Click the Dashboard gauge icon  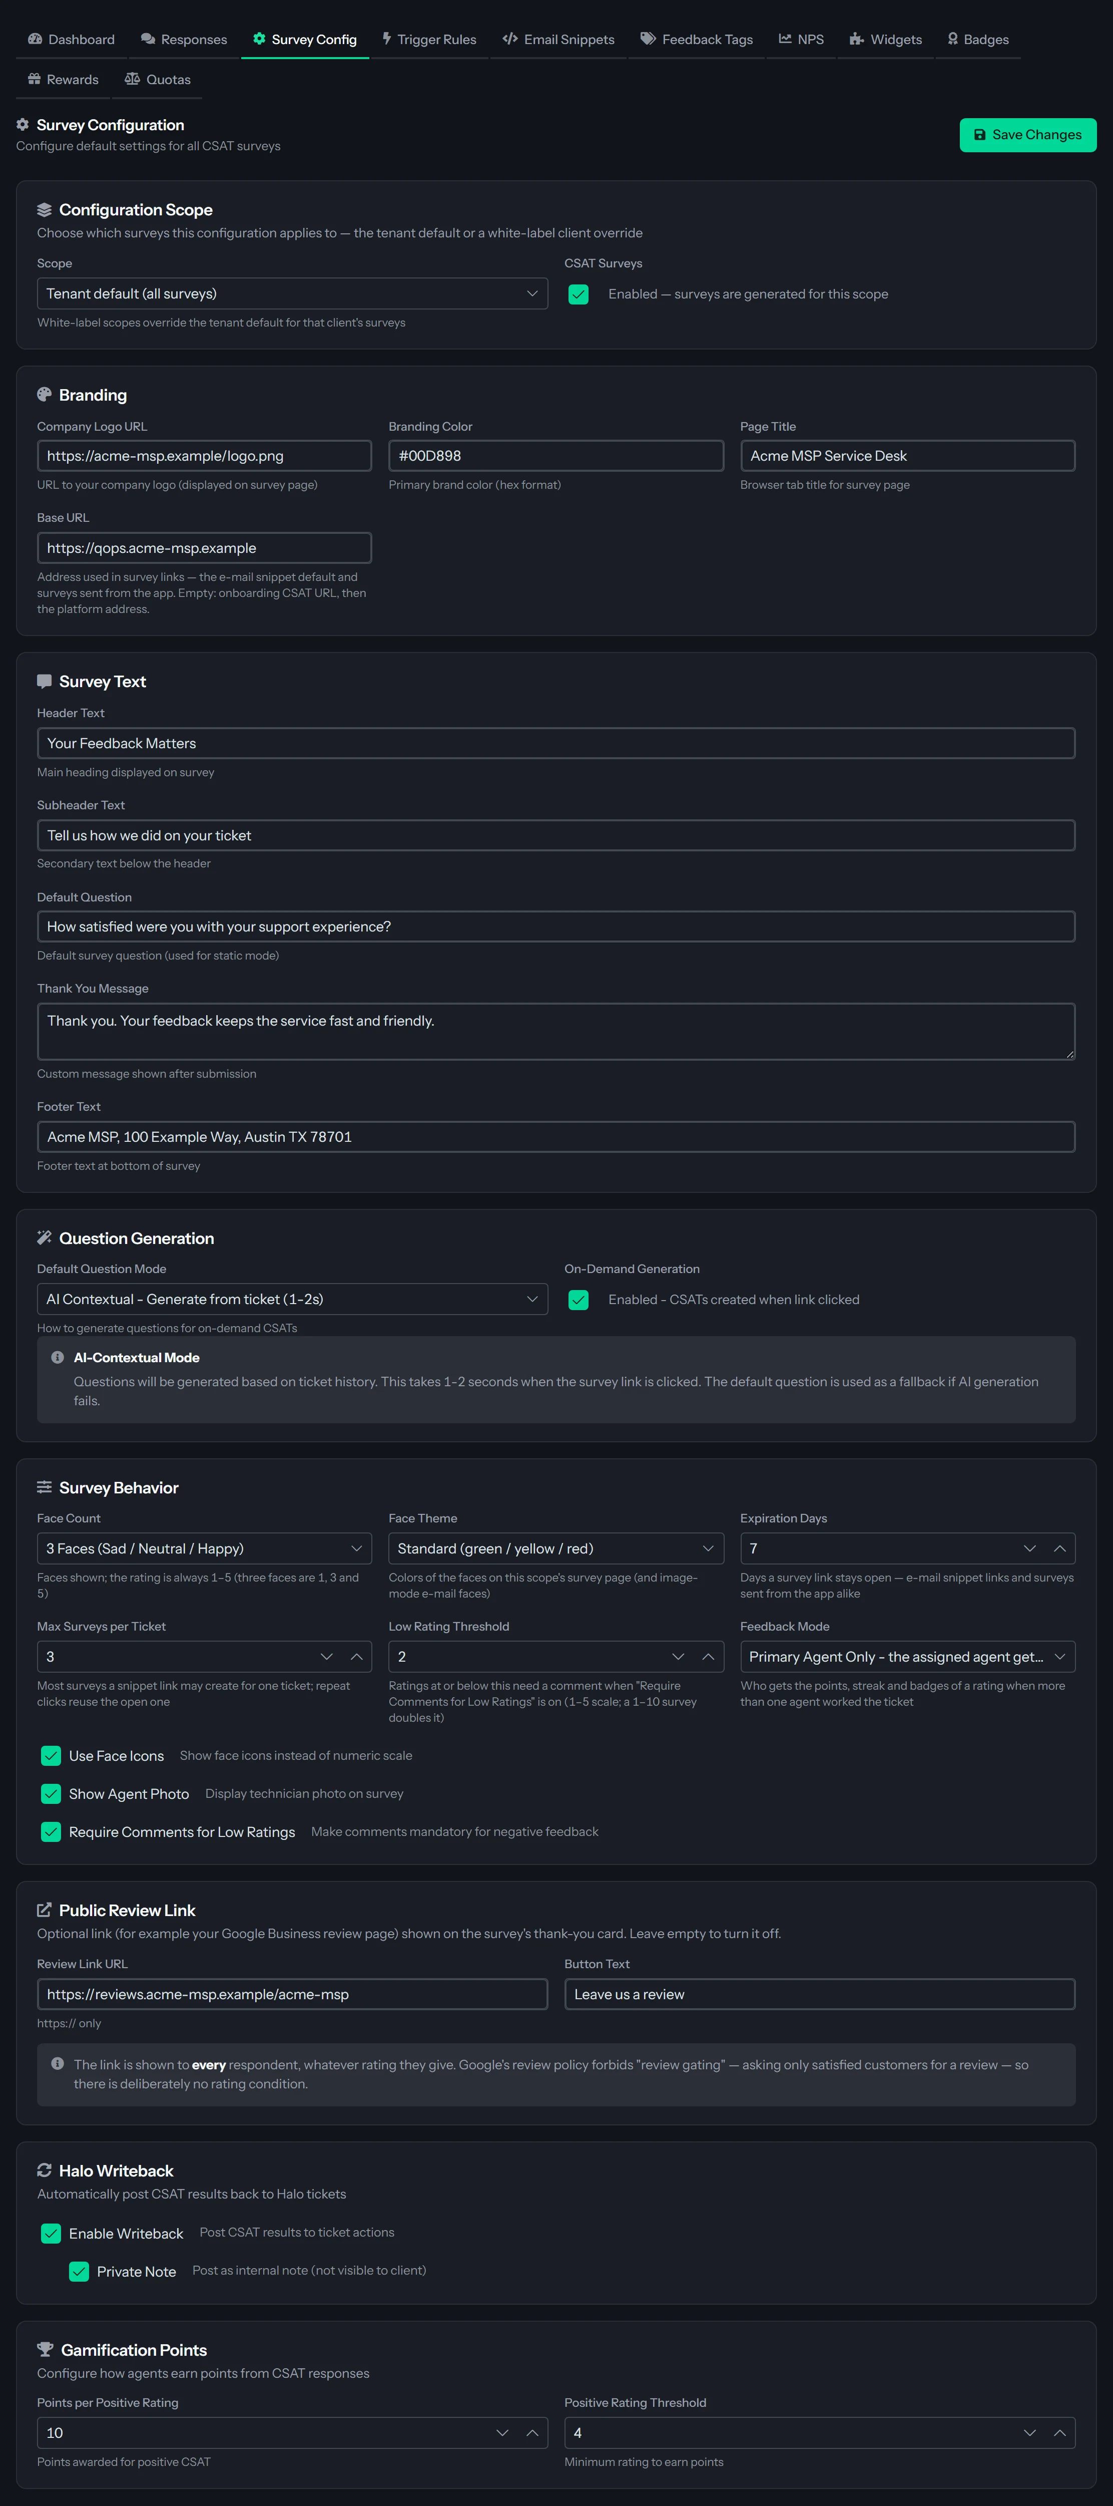[x=35, y=39]
